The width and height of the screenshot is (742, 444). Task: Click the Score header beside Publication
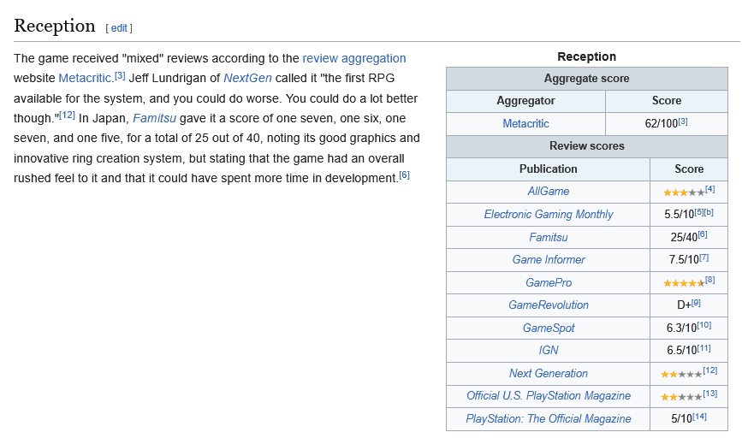tap(689, 169)
